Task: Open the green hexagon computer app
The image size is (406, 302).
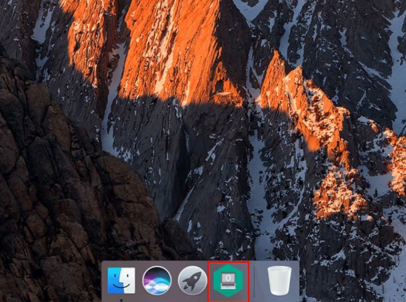Action: [228, 280]
